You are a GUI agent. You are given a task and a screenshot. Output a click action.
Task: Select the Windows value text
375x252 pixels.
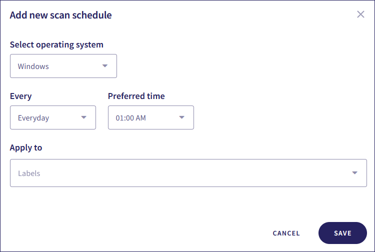33,66
